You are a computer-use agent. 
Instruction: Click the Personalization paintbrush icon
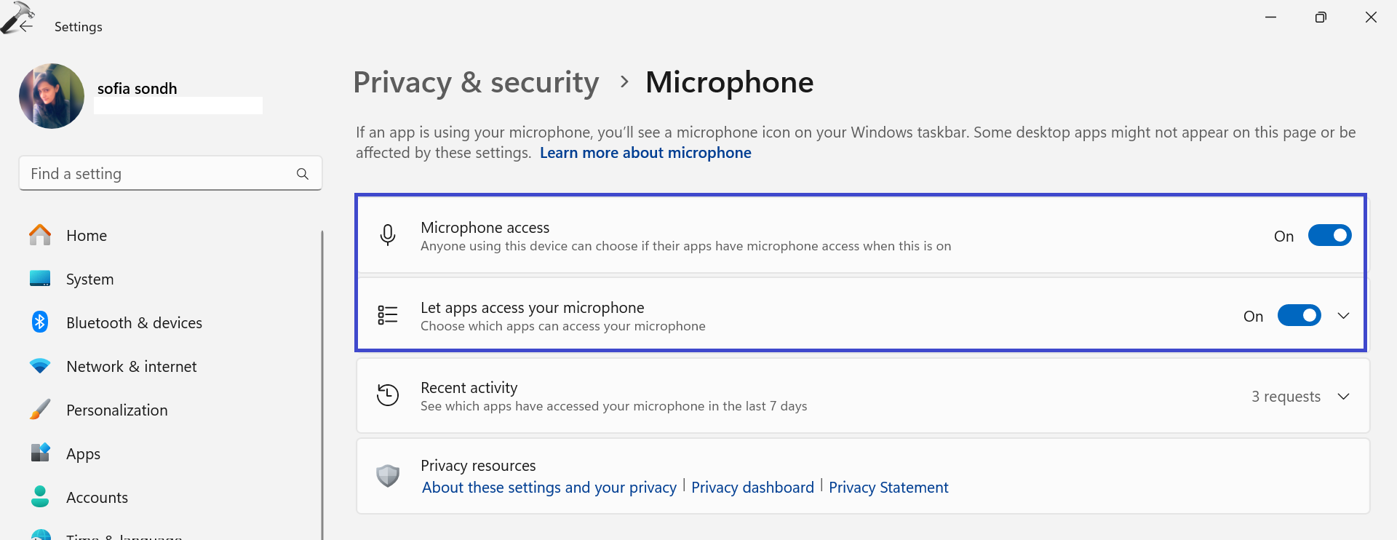40,410
